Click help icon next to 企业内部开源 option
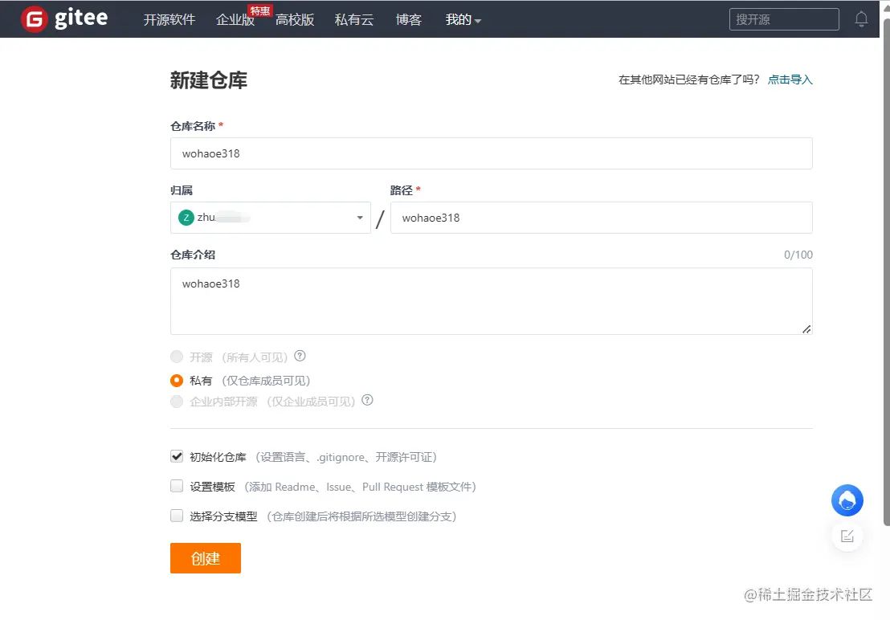 (x=367, y=400)
